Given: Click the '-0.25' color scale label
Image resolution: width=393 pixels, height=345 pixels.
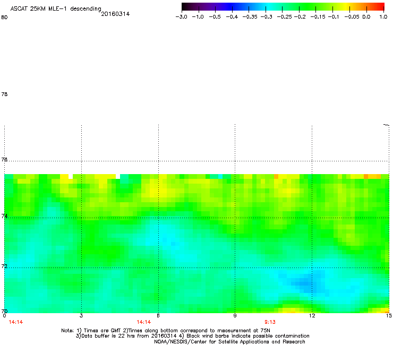Looking at the screenshot, I should [x=284, y=17].
